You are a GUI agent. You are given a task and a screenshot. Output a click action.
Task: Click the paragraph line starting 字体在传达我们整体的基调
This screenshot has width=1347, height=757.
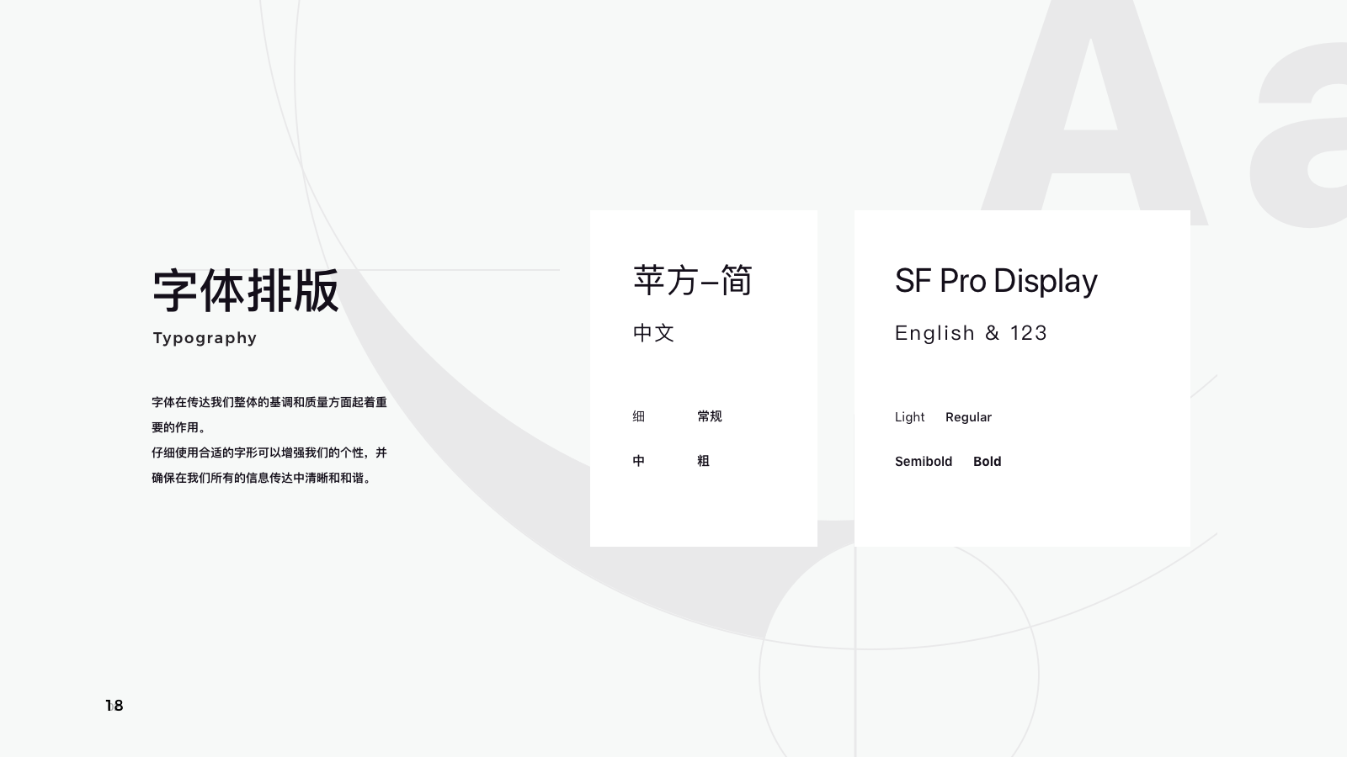click(x=269, y=402)
